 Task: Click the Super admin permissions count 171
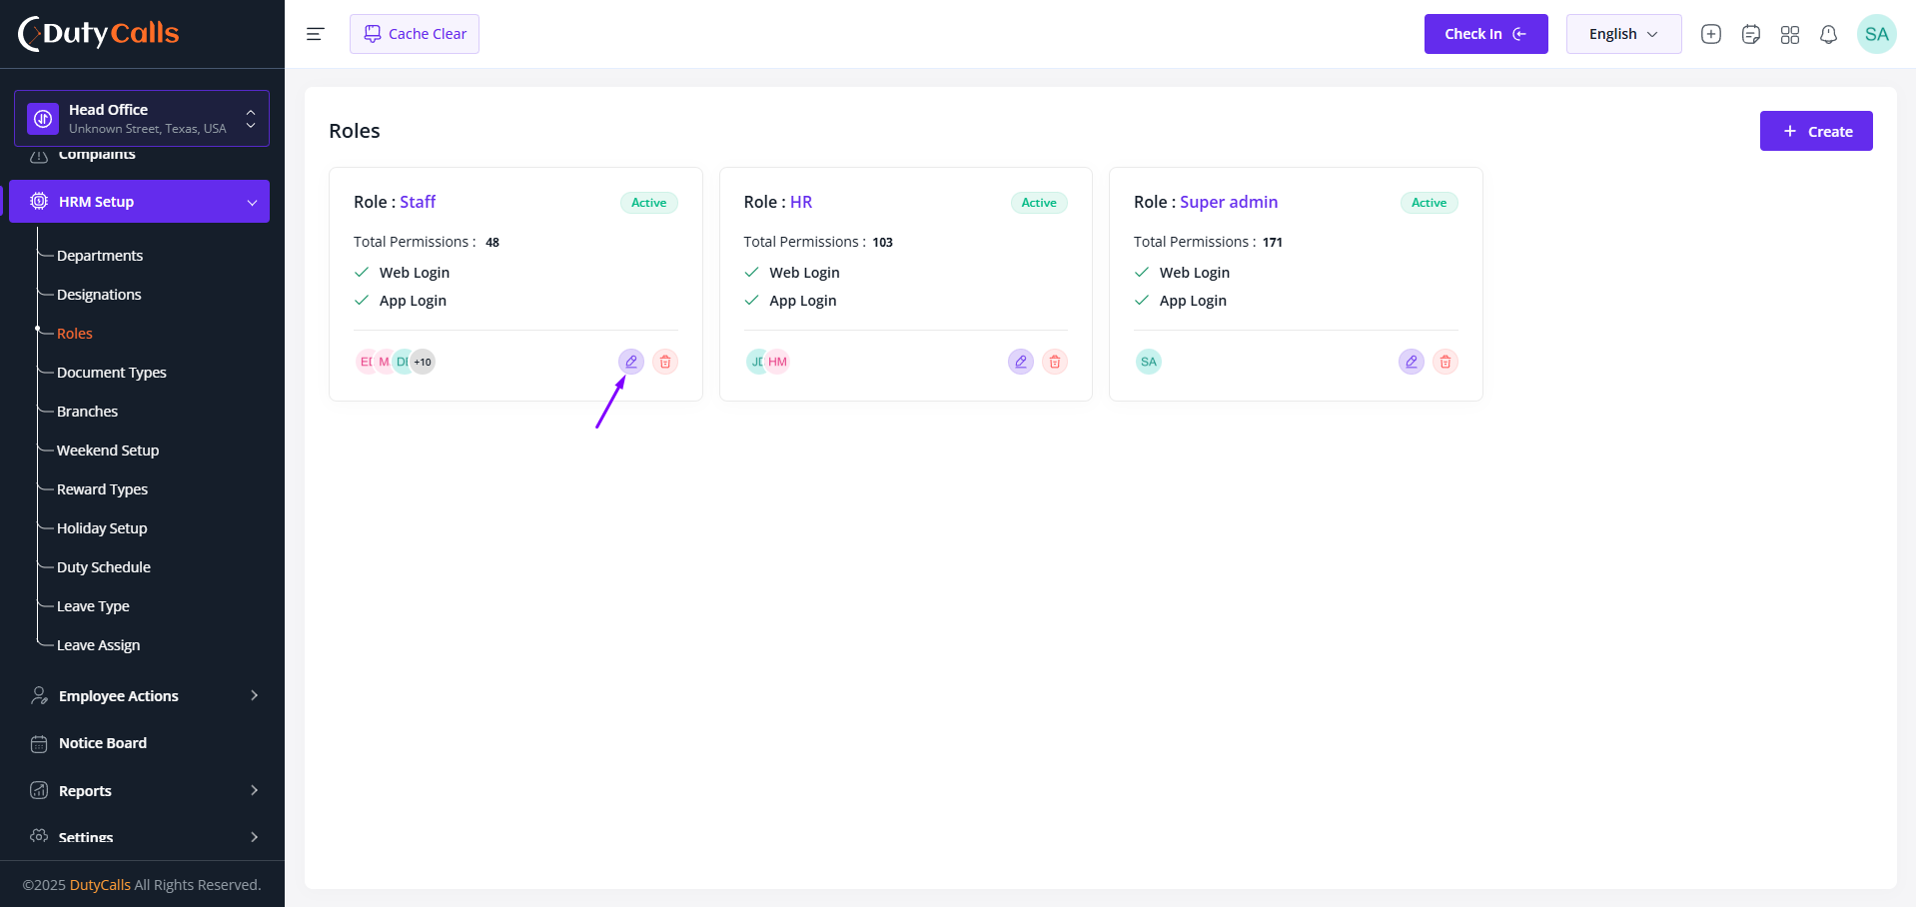click(1273, 242)
